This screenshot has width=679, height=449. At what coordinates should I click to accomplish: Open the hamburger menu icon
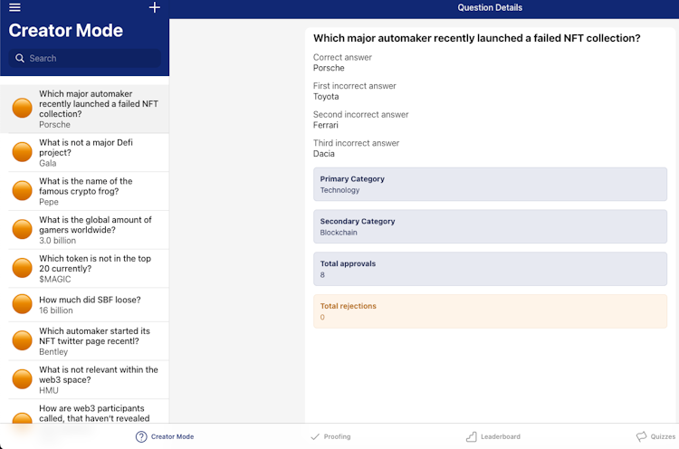[14, 7]
